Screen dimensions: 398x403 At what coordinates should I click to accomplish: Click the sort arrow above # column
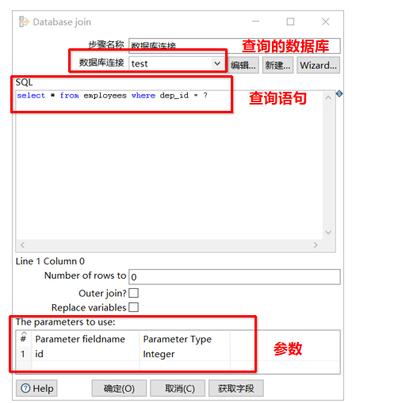pos(24,333)
